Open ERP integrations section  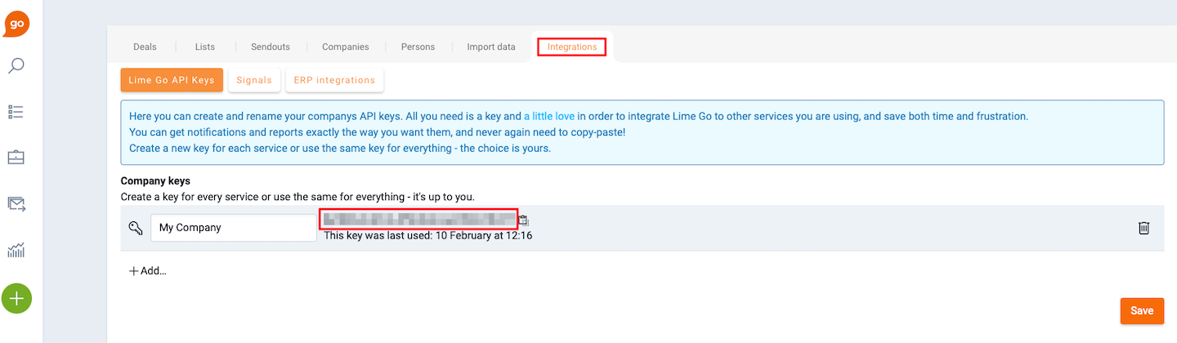tap(334, 80)
